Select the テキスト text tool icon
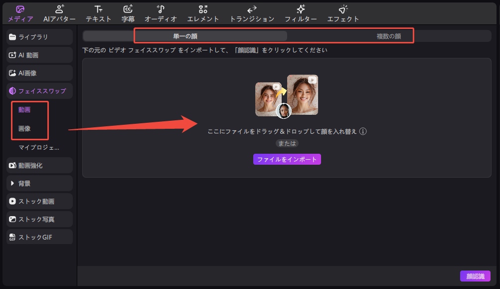This screenshot has height=289, width=500. (99, 9)
